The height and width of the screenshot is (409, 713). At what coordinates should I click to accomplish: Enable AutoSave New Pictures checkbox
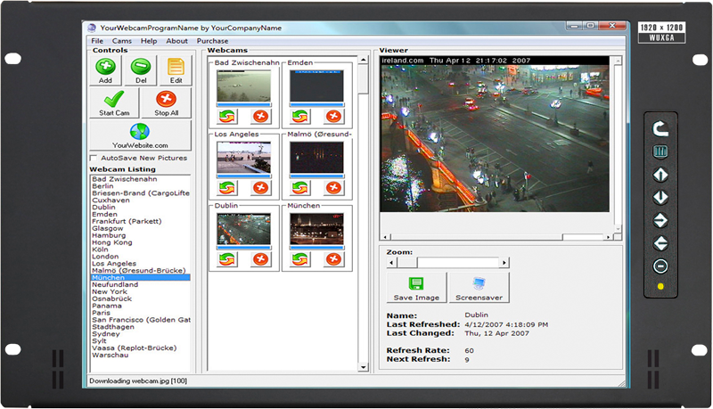(x=94, y=159)
